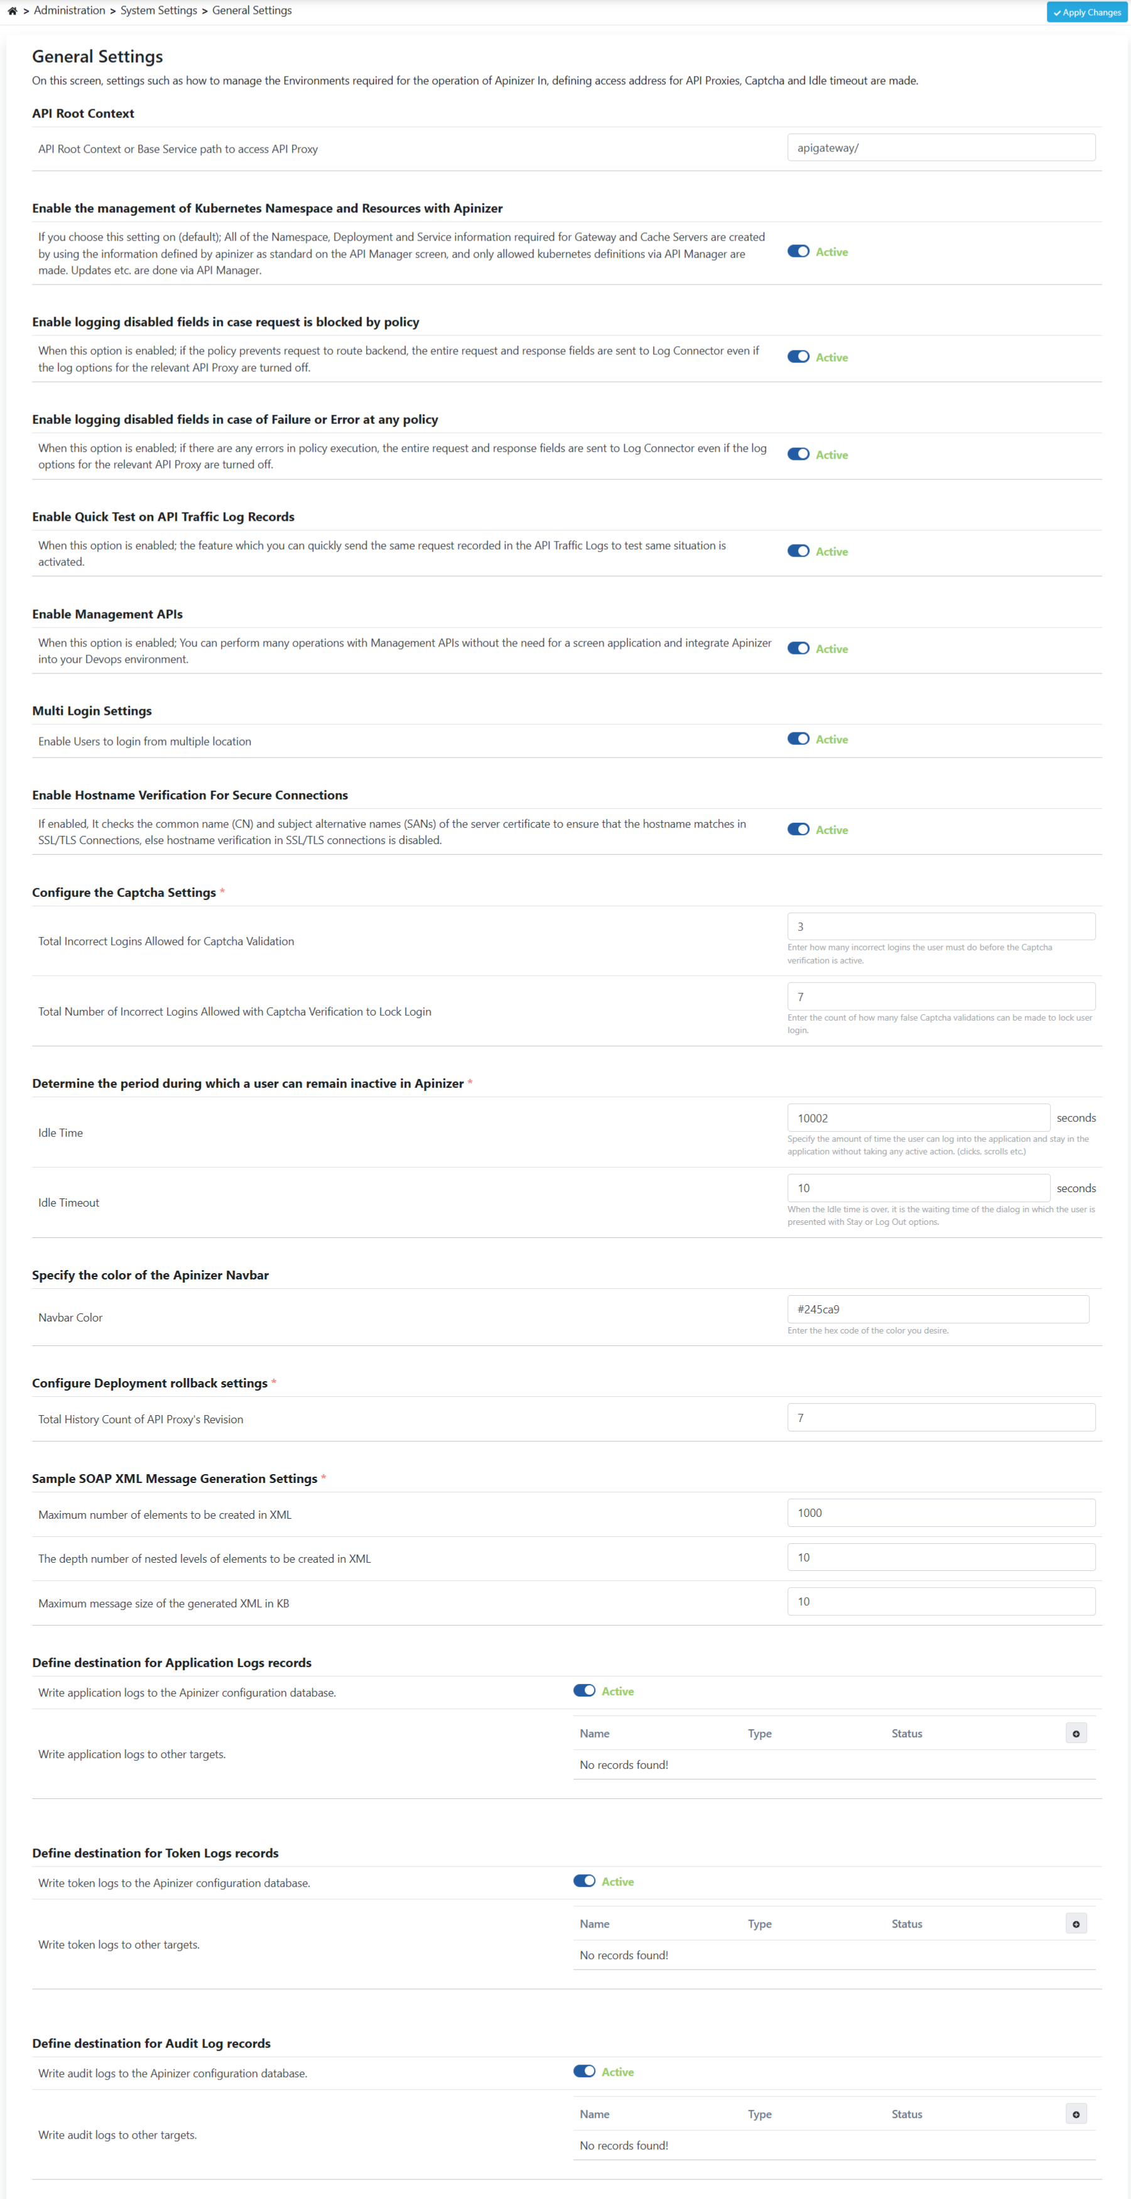The height and width of the screenshot is (2199, 1131).
Task: Click the Apply Changes button
Action: (1086, 12)
